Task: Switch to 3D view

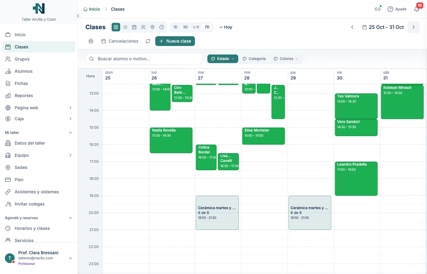Action: [x=185, y=27]
